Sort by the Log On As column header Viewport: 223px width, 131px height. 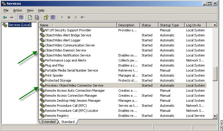tap(195, 25)
